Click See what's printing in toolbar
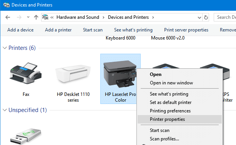The height and width of the screenshot is (145, 236). point(133,30)
